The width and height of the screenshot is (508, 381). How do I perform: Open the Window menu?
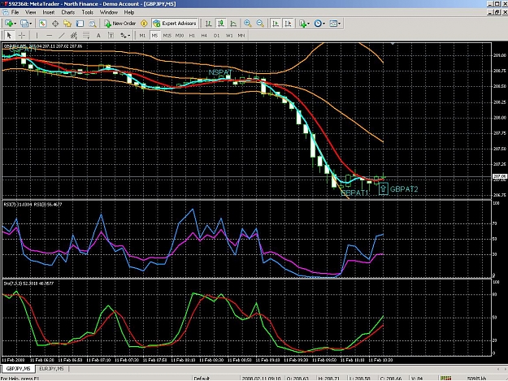coord(109,12)
